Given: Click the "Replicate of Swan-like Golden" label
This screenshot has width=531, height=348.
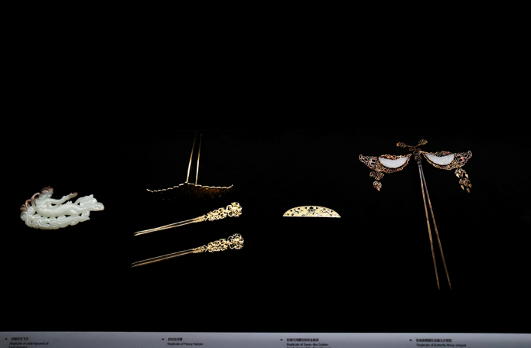Looking at the screenshot, I should pos(308,344).
